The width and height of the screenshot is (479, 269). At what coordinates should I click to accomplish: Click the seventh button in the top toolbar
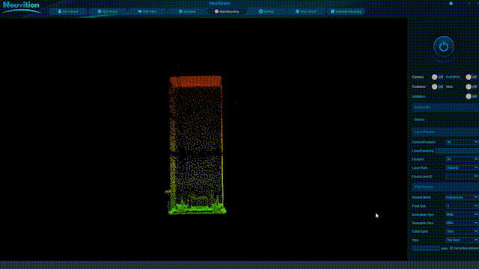pos(306,12)
